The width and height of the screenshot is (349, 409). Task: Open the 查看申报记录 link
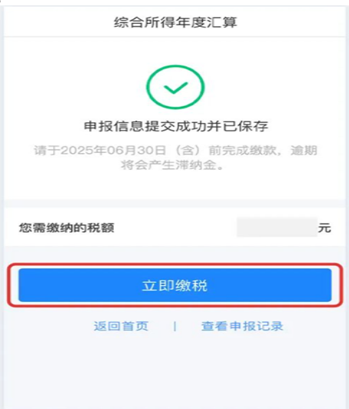242,326
